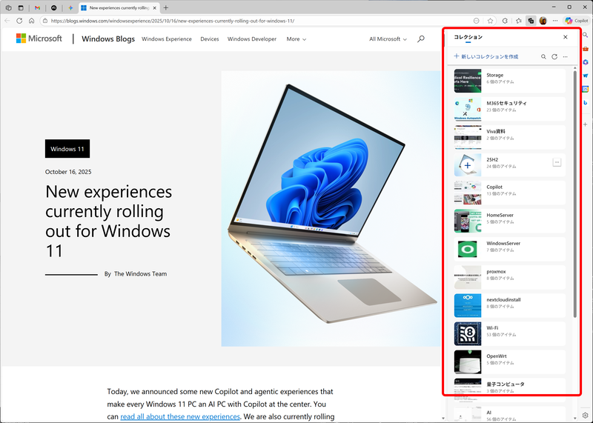Close the Collections pane
This screenshot has height=423, width=593.
[x=565, y=37]
